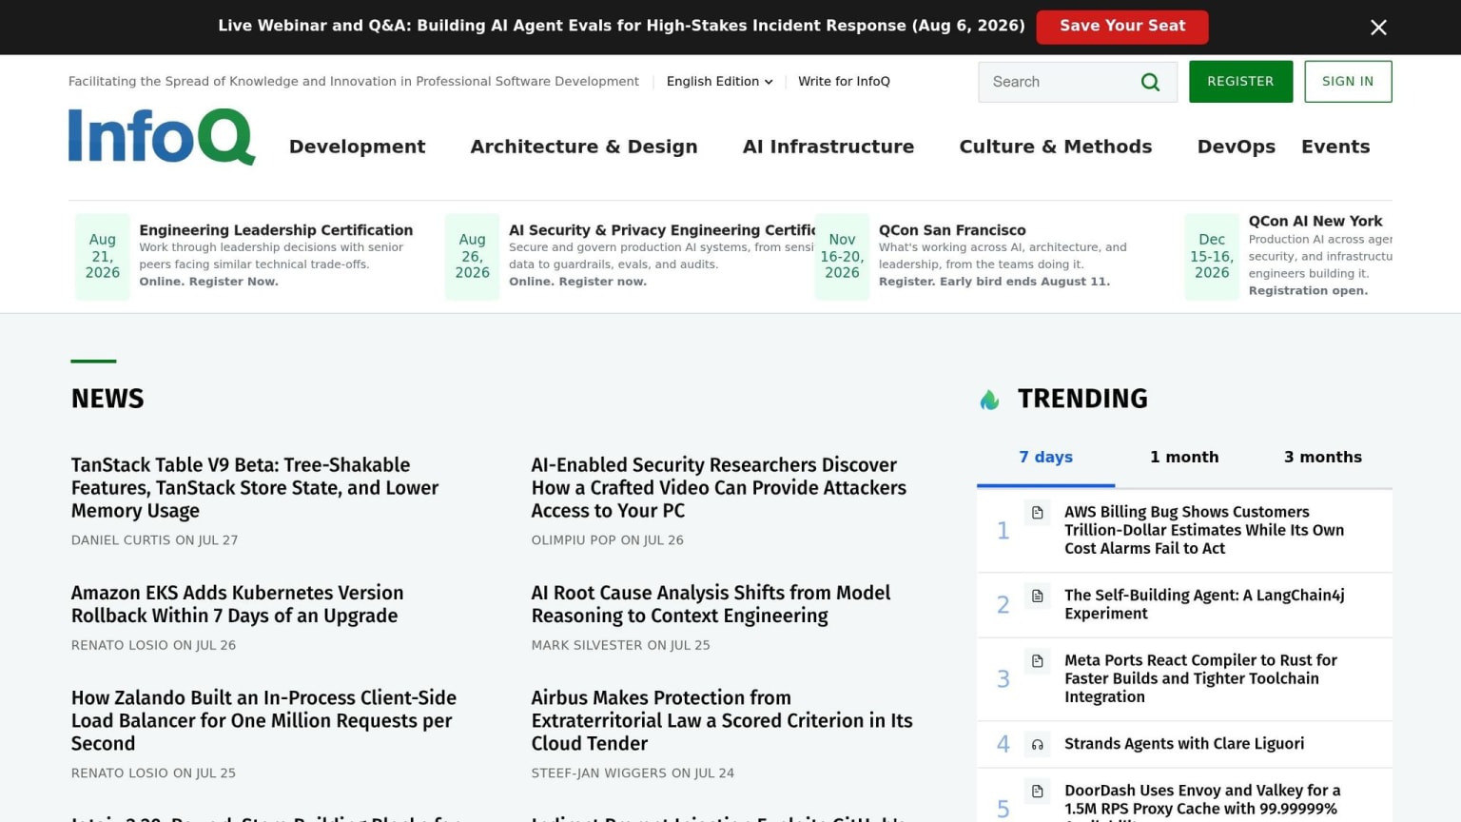
Task: Expand the English Edition dropdown
Action: pos(719,82)
